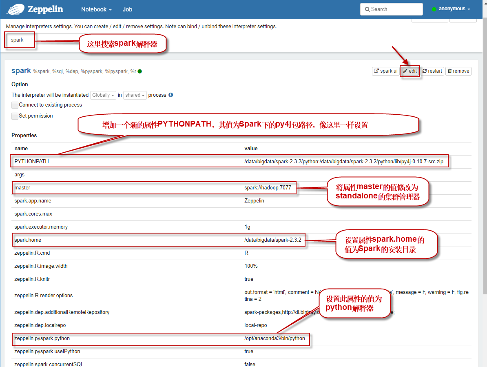487x367 pixels.
Task: Restart the spark interpreter
Action: tap(432, 71)
